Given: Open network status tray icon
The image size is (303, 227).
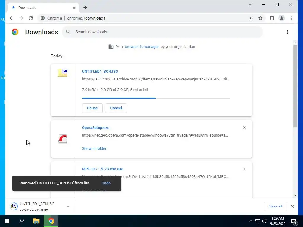Looking at the screenshot, I should click(258, 221).
